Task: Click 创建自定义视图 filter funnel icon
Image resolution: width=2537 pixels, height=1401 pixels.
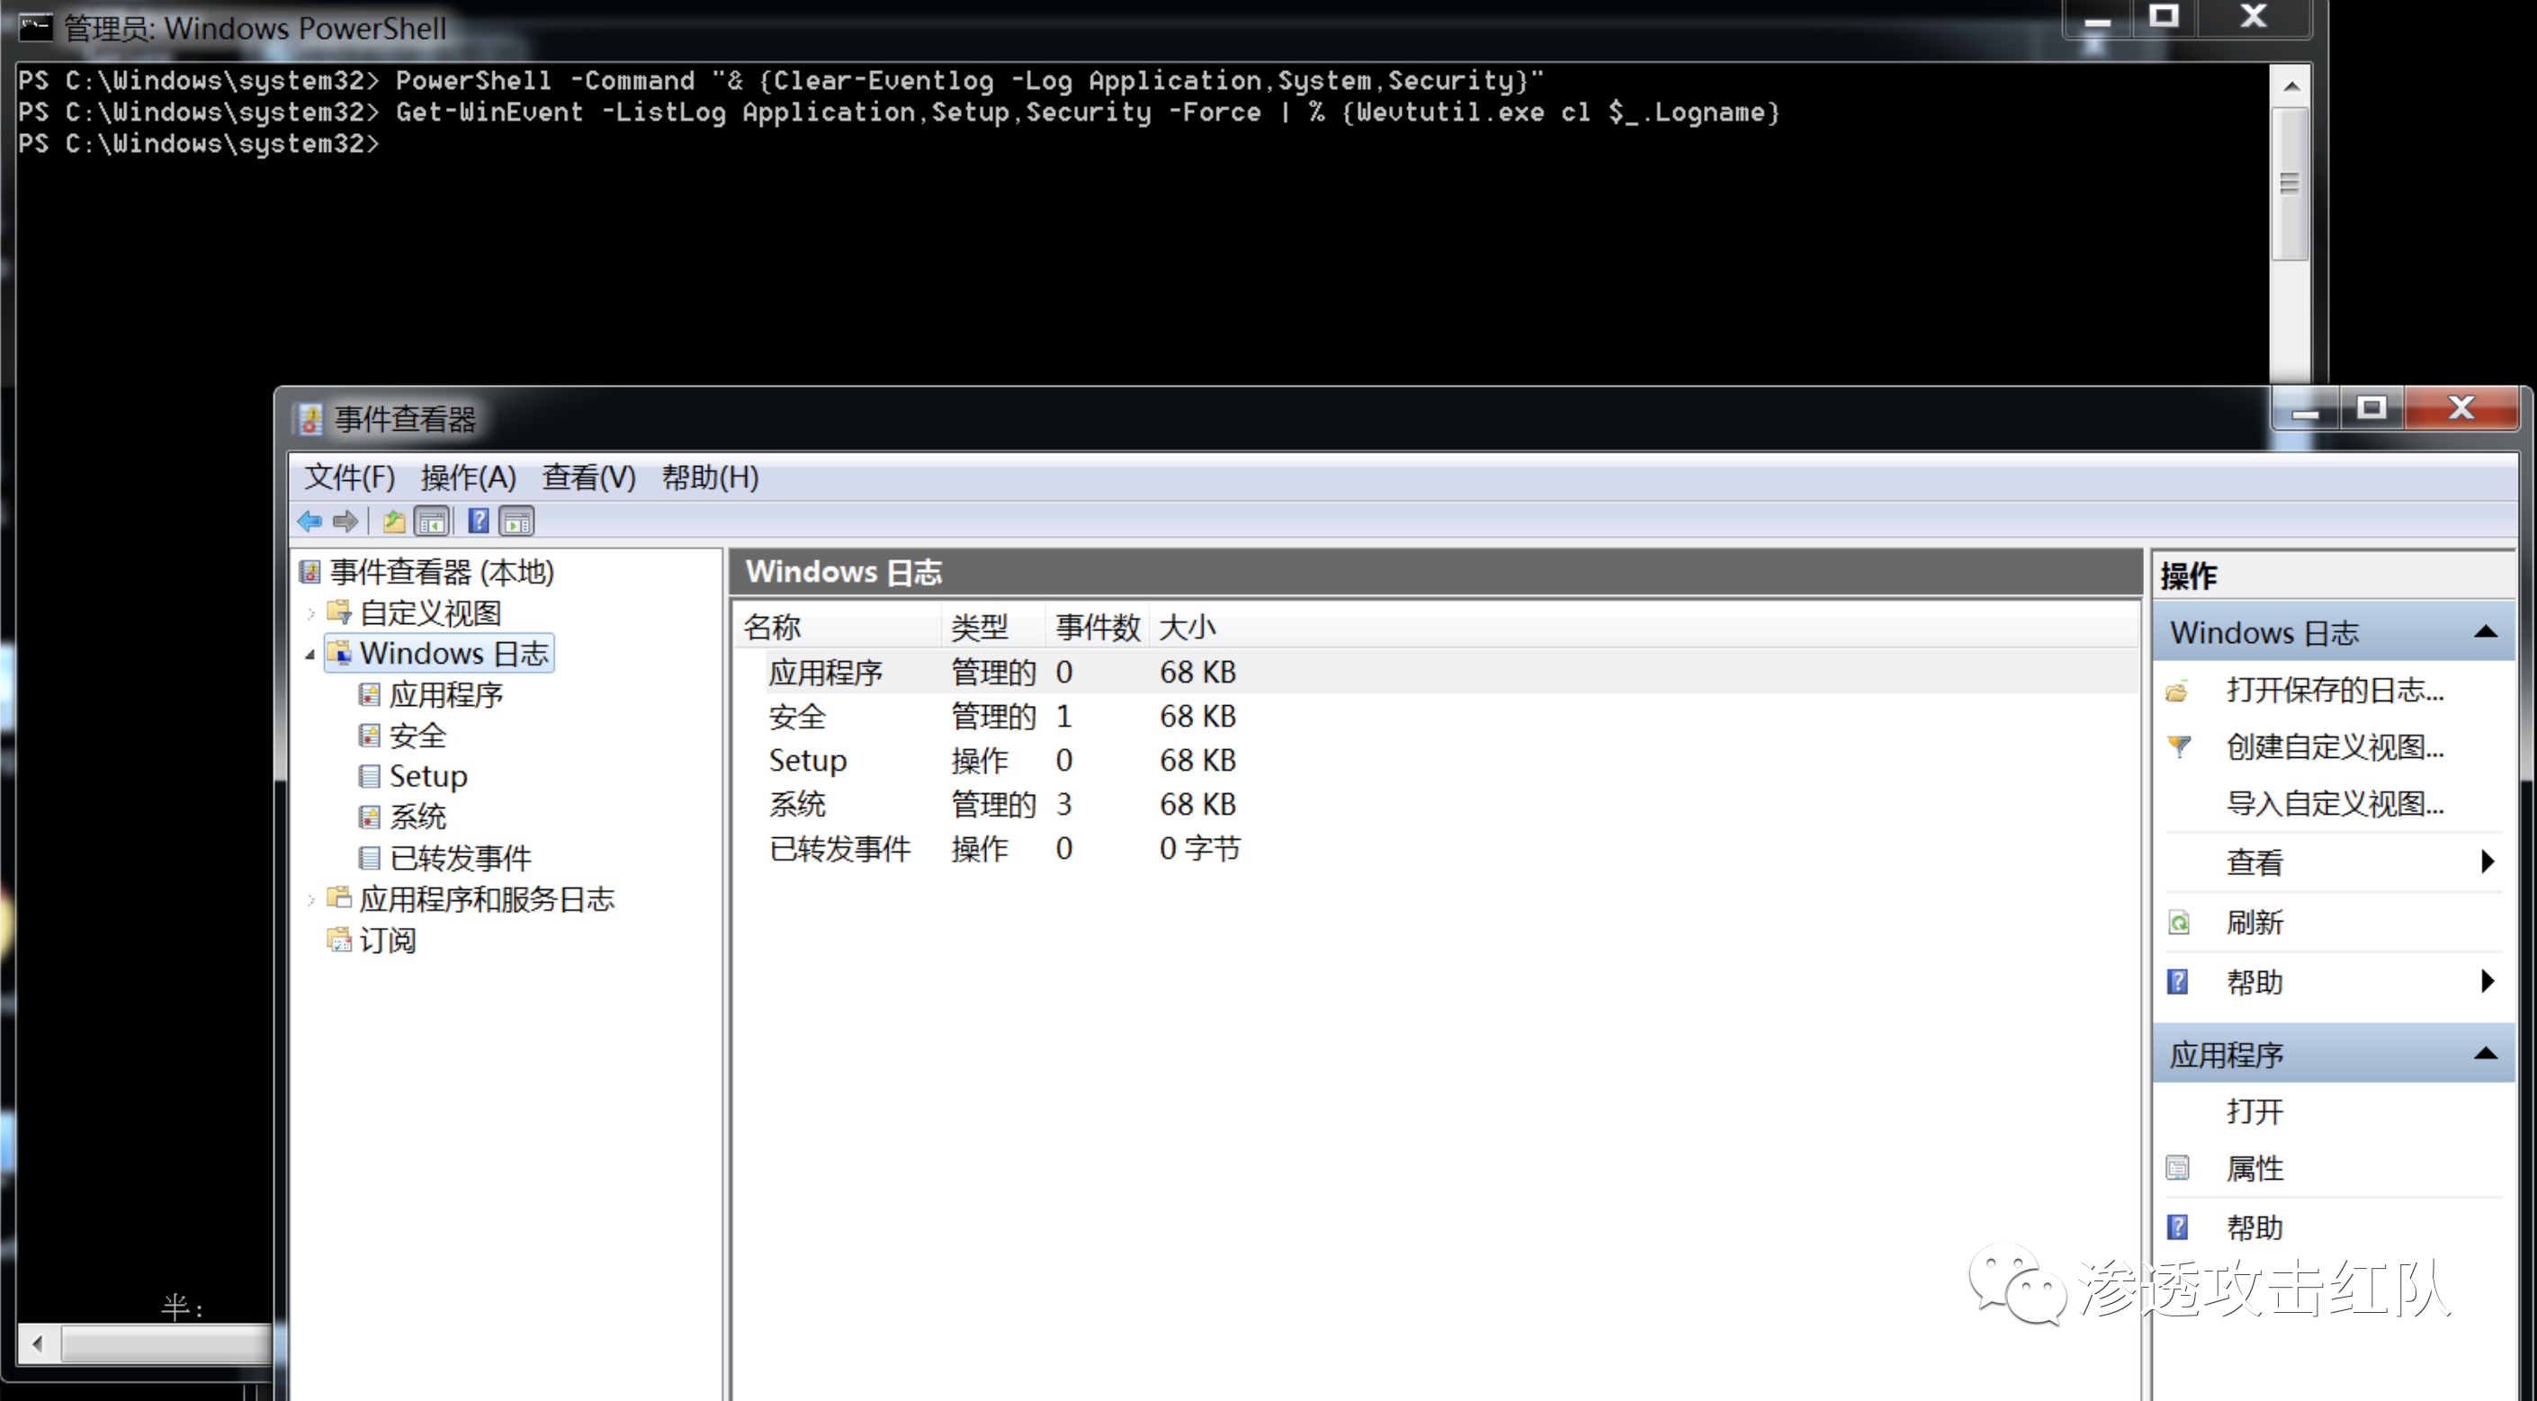Action: pyautogui.click(x=2179, y=747)
